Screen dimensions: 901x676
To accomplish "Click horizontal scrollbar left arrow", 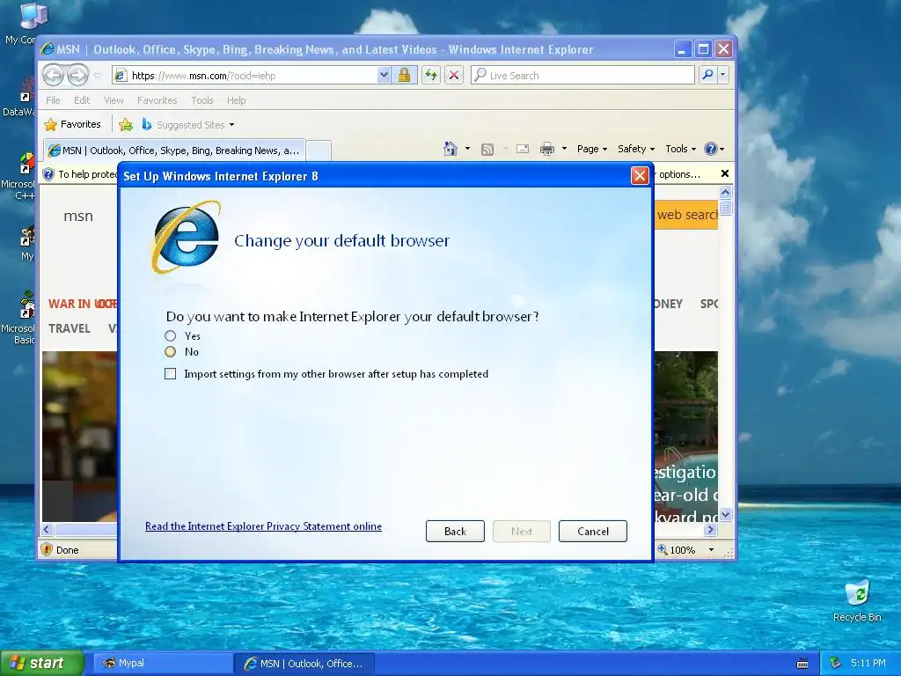I will [48, 529].
